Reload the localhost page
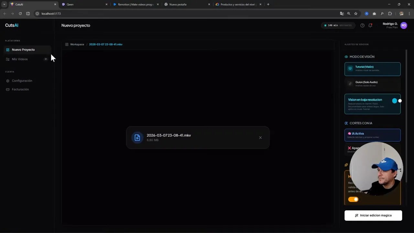This screenshot has width=414, height=233. 20,14
